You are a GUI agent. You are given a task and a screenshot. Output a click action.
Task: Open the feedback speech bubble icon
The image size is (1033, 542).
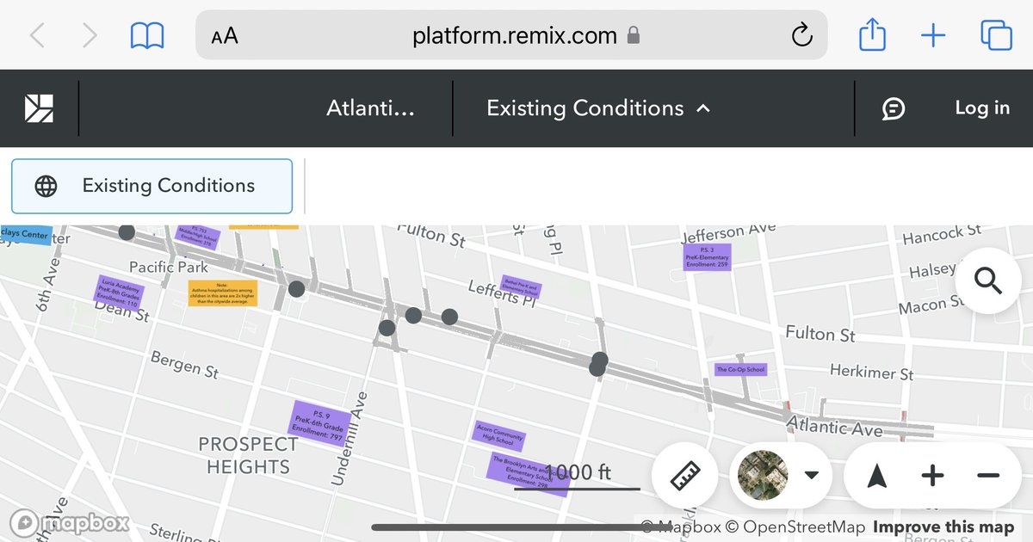(893, 108)
